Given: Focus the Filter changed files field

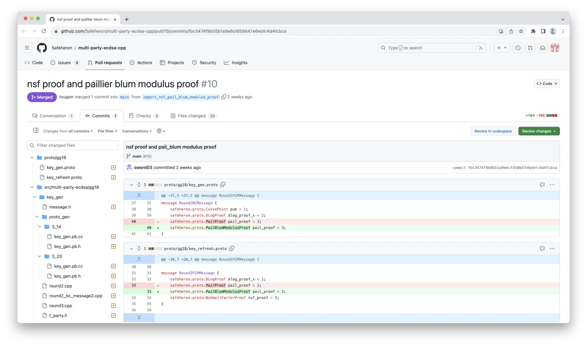Looking at the screenshot, I should (73, 145).
